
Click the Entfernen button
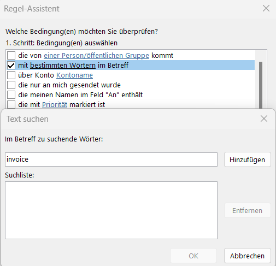pos(248,210)
